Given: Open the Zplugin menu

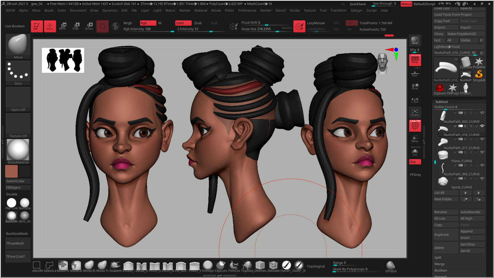Looking at the screenshot, I should point(356,11).
